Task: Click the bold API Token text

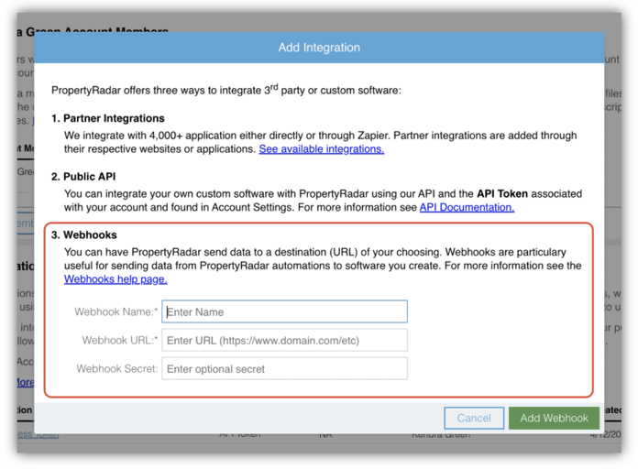Action: pyautogui.click(x=502, y=194)
